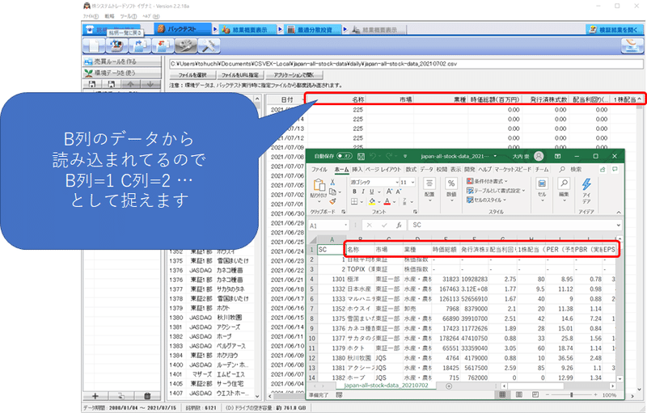Click the open in application button
The image size is (647, 413).
coord(294,75)
